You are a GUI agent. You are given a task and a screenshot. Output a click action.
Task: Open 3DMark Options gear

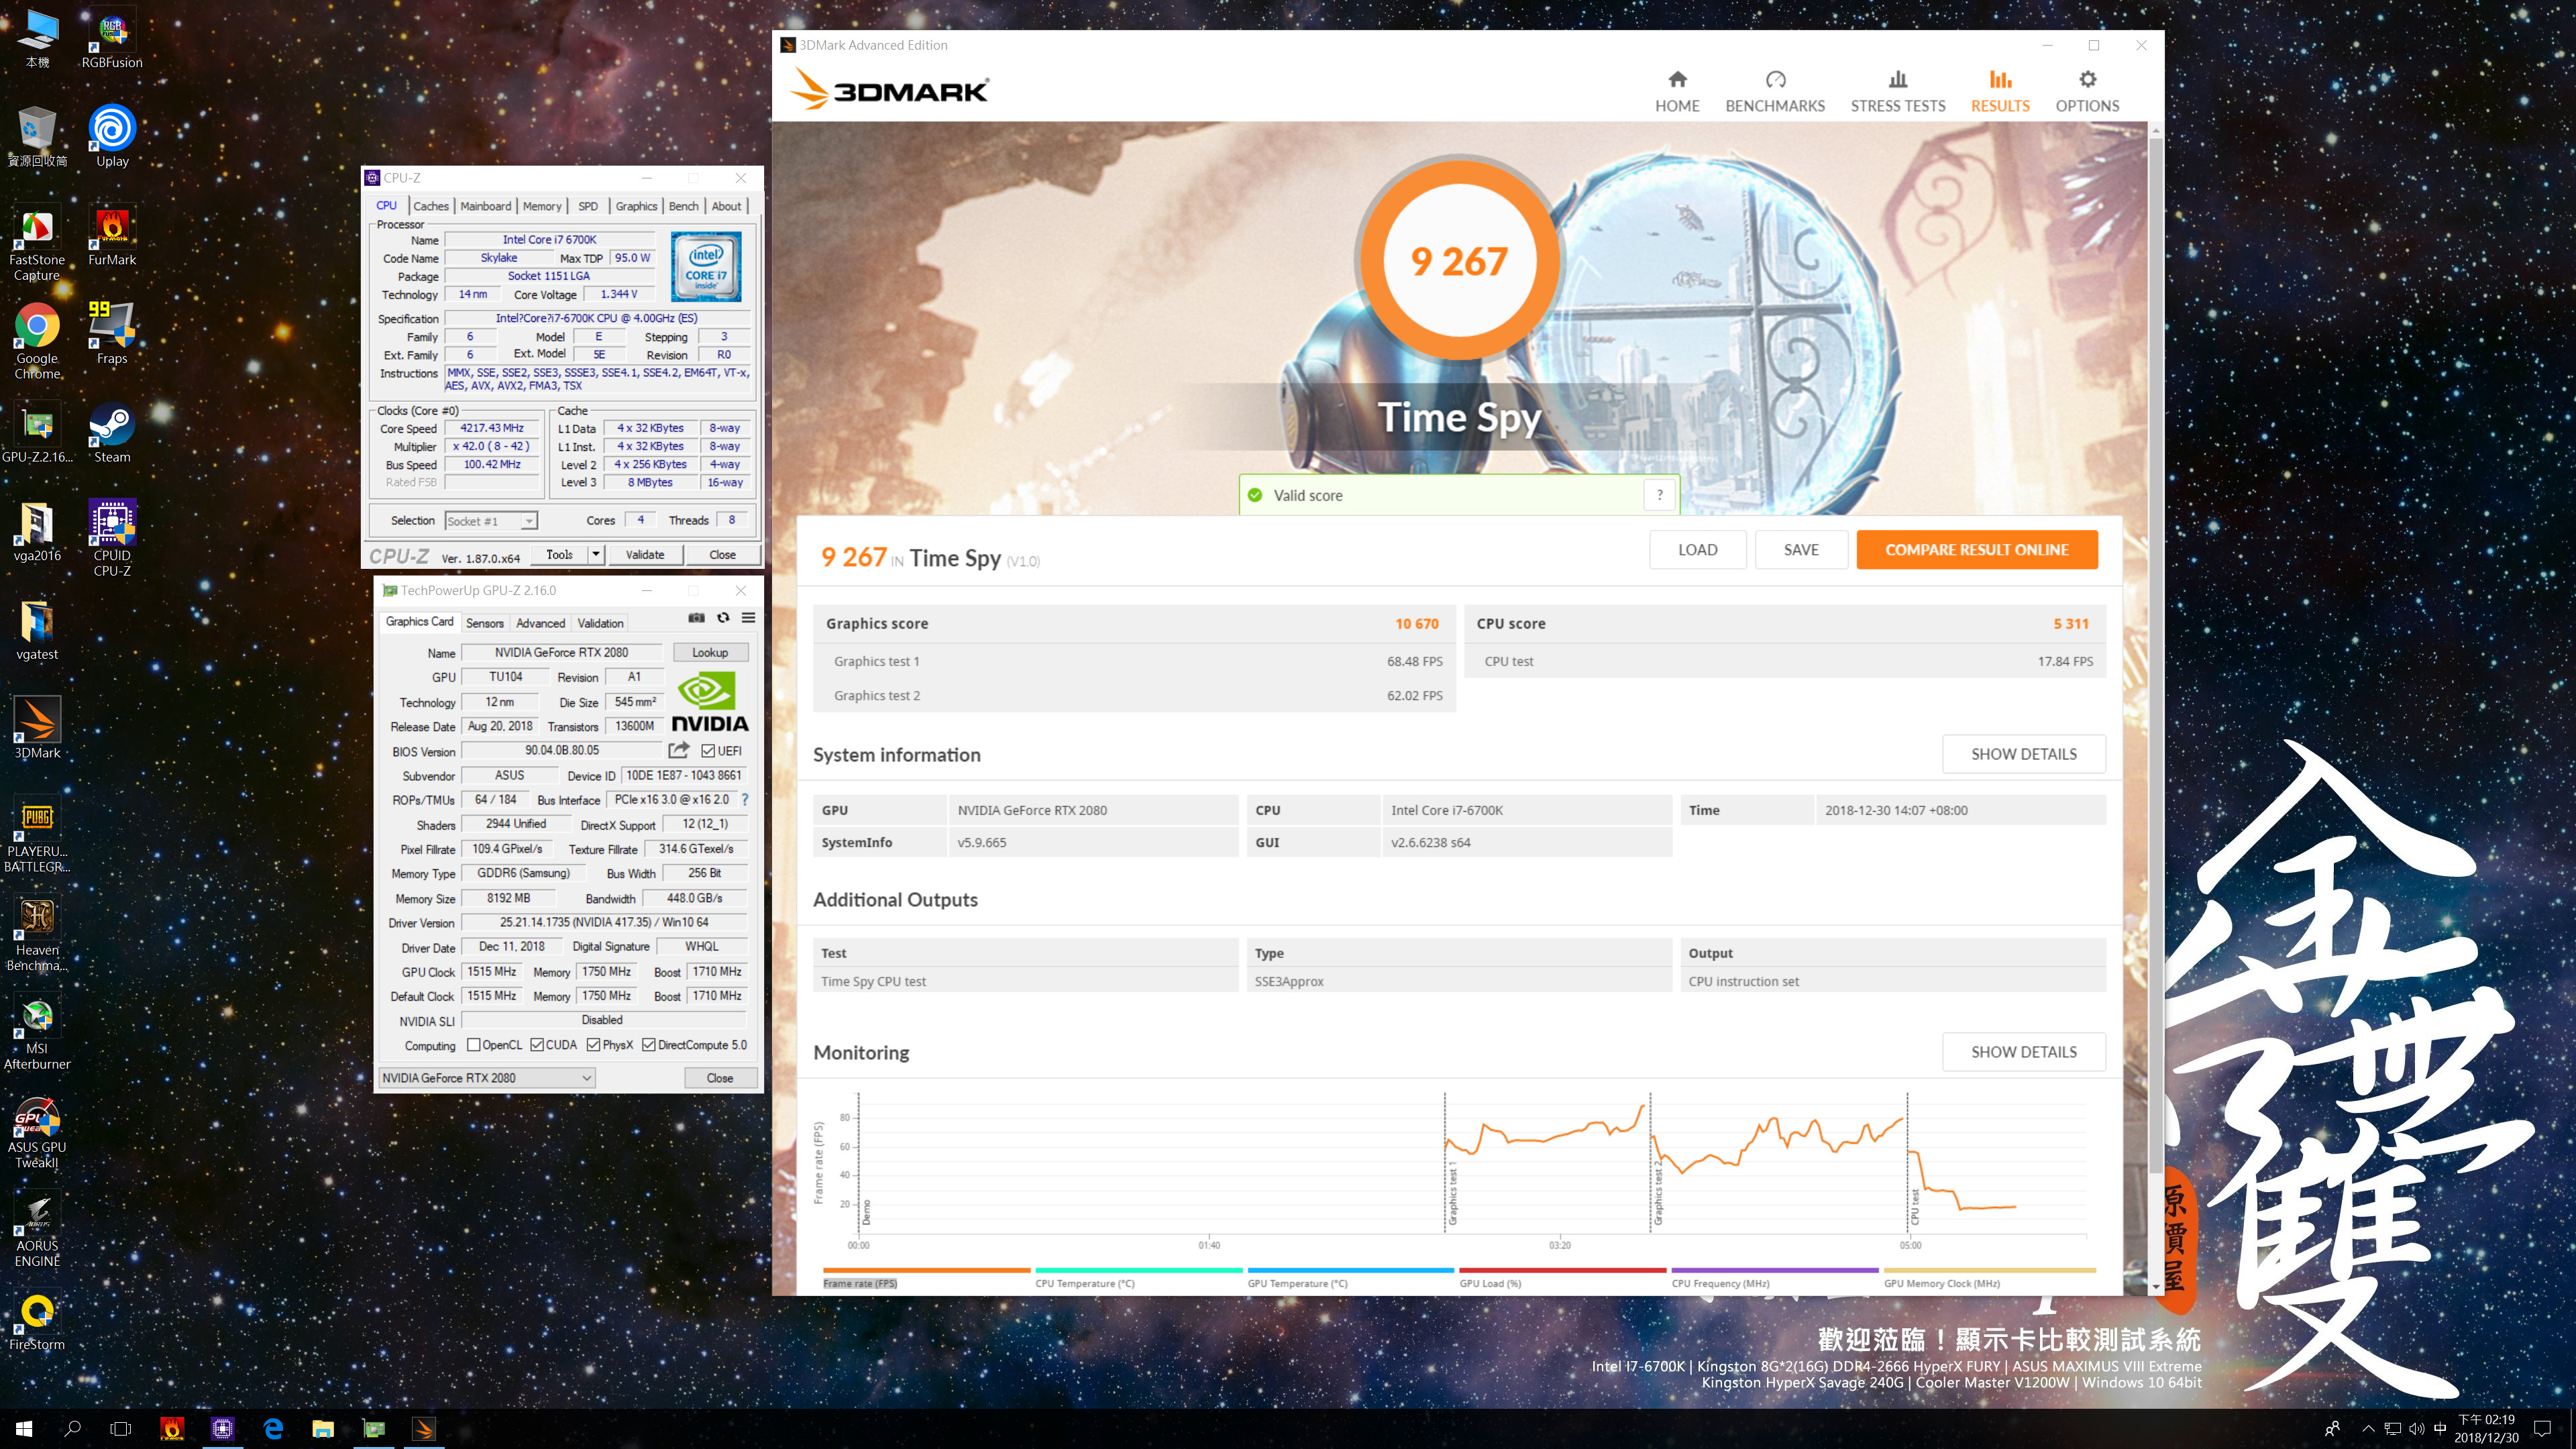click(x=2087, y=80)
